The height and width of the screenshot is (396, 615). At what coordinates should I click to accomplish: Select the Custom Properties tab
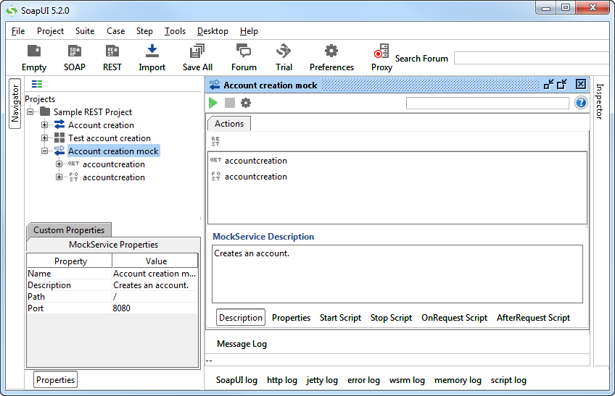point(69,230)
